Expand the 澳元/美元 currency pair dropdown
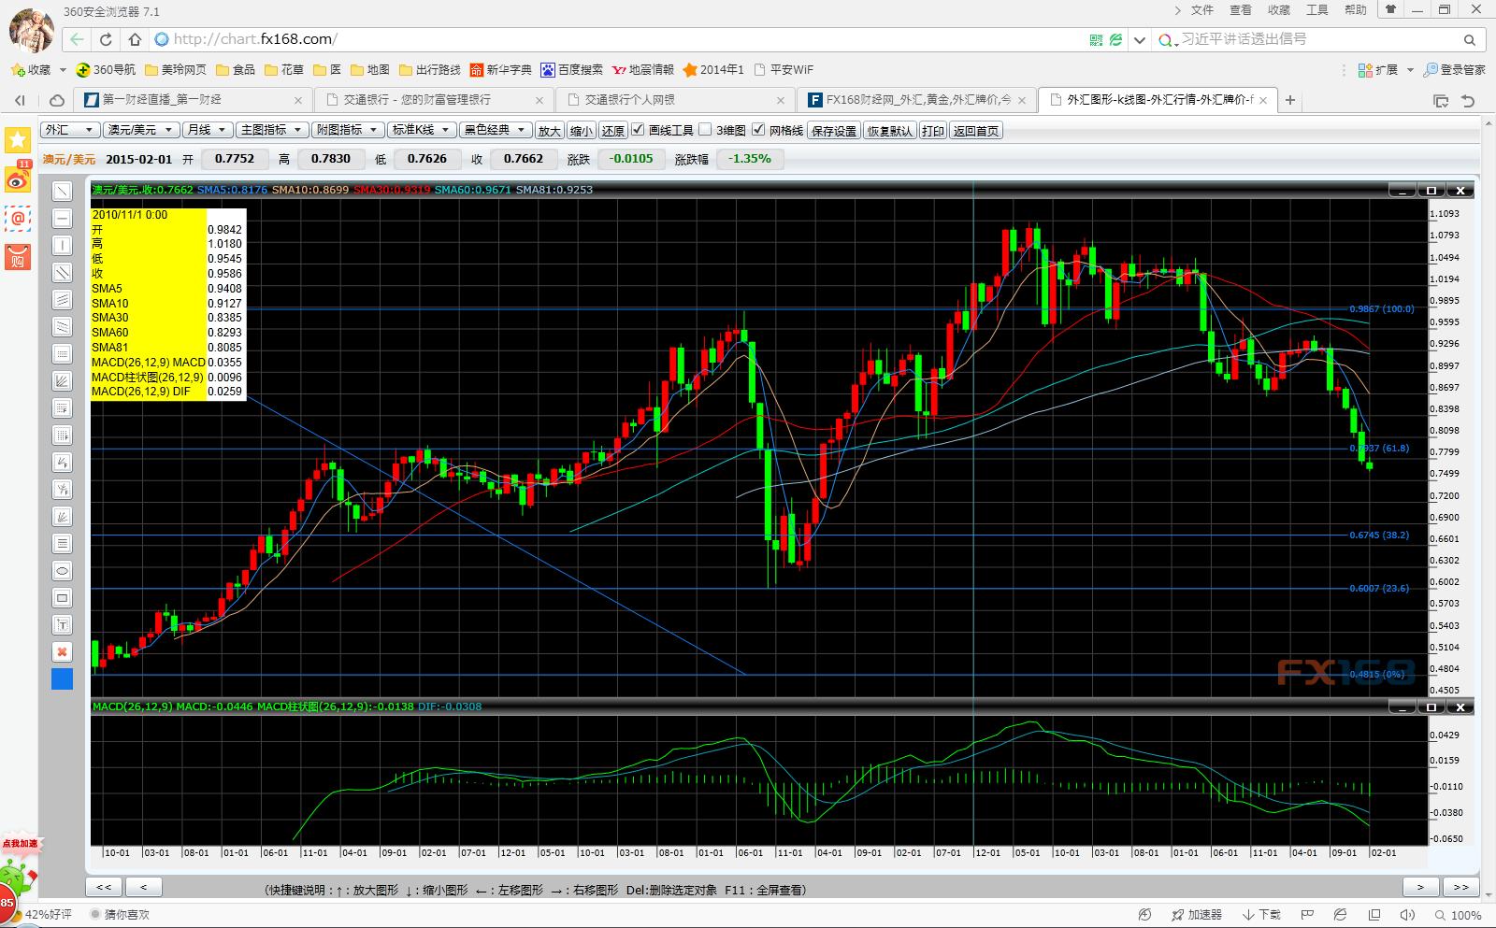Viewport: 1496px width, 928px height. tap(139, 130)
